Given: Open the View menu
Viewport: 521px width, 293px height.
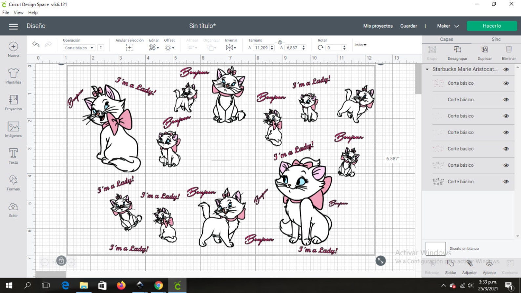Looking at the screenshot, I should pyautogui.click(x=18, y=12).
